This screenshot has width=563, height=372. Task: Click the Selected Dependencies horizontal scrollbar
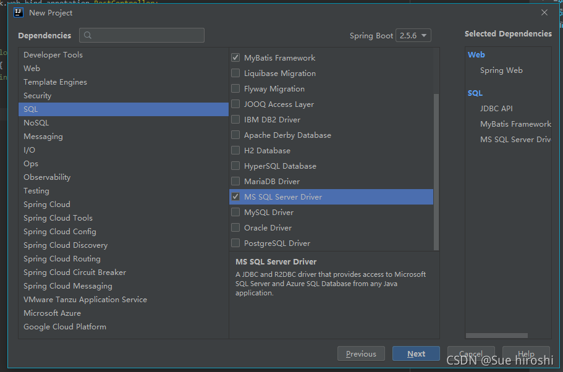click(x=497, y=336)
